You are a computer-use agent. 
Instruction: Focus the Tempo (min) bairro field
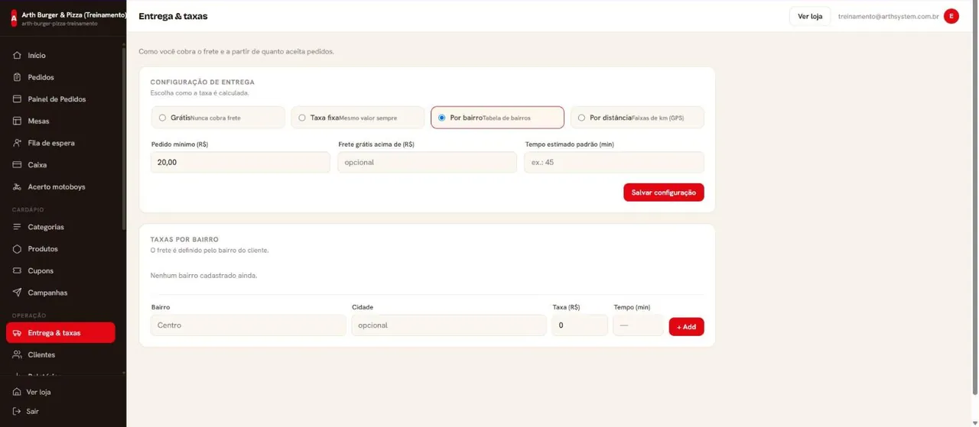point(639,325)
